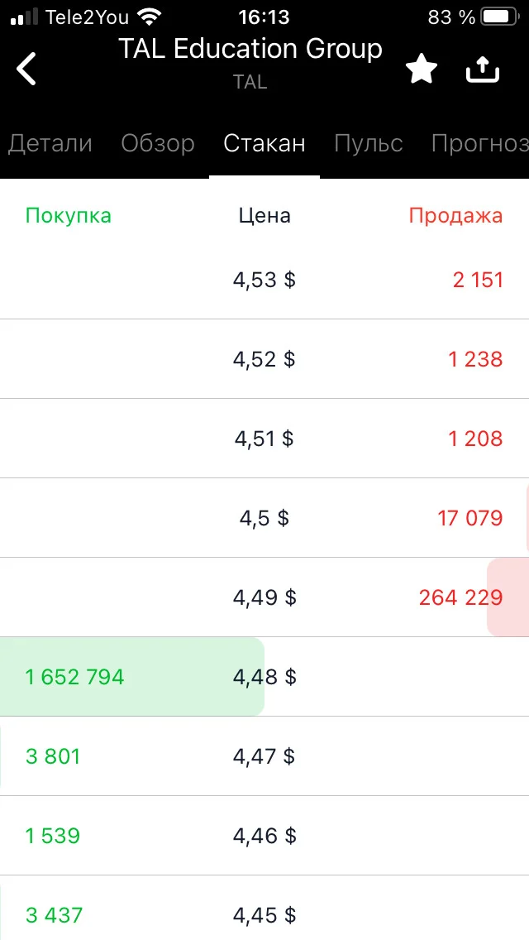Image resolution: width=529 pixels, height=940 pixels.
Task: Tap the Продажа column header
Action: [x=456, y=215]
